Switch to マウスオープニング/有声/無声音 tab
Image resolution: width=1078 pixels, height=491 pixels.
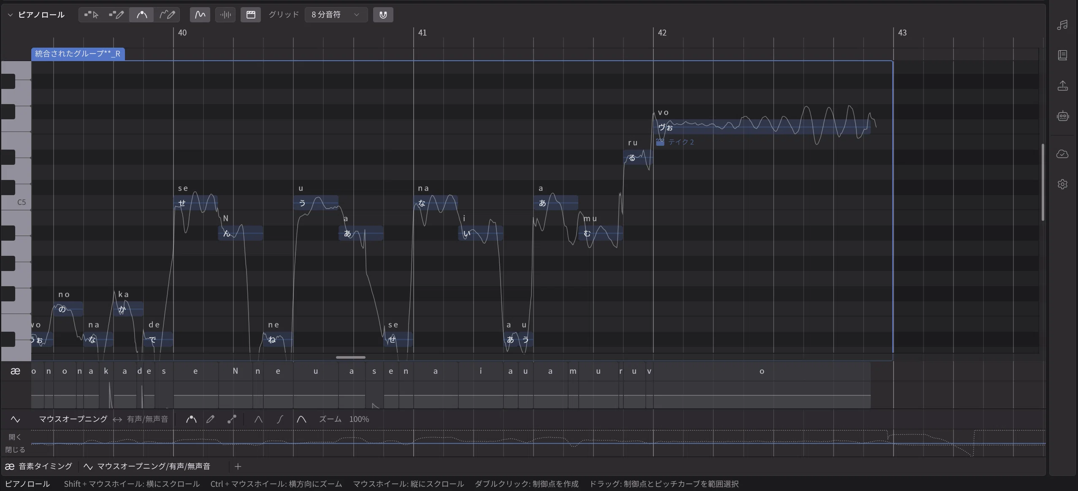[147, 466]
